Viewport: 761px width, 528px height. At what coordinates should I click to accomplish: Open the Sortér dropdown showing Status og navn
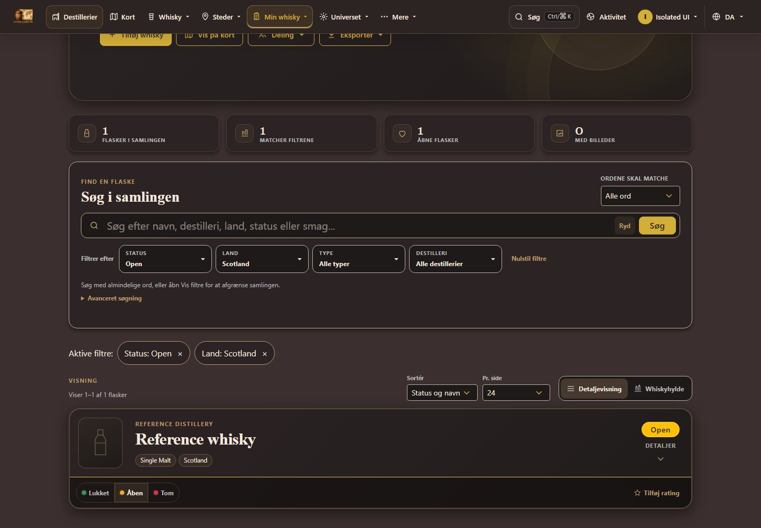pyautogui.click(x=442, y=393)
